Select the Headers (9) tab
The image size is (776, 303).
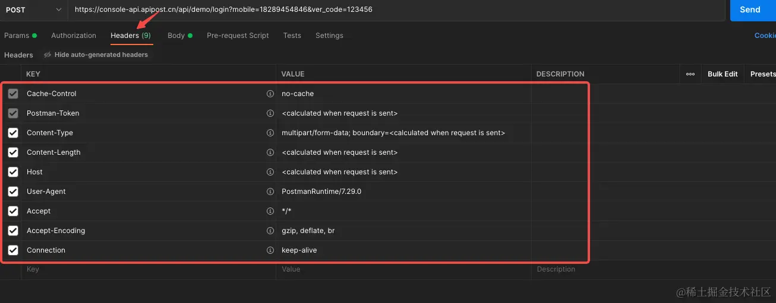click(131, 36)
